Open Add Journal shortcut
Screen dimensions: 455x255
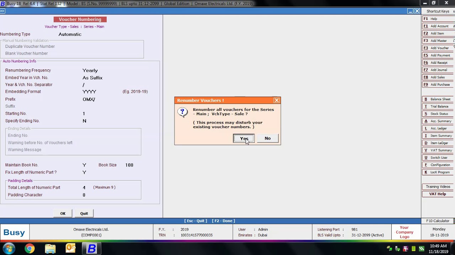tap(438, 70)
